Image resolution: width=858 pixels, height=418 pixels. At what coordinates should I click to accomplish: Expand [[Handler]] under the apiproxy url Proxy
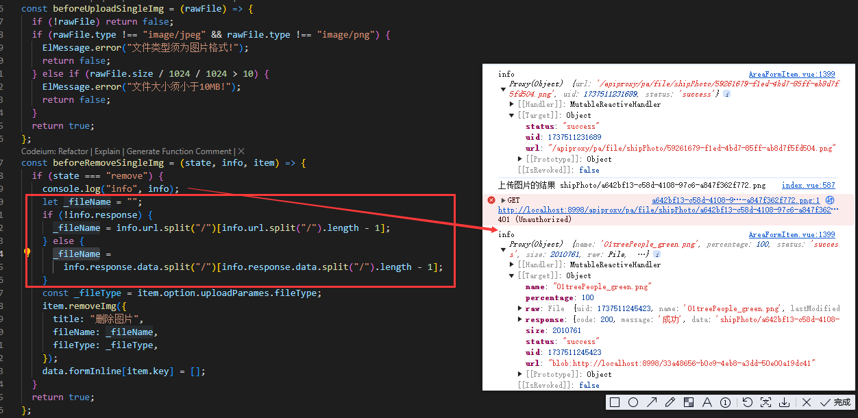point(512,105)
